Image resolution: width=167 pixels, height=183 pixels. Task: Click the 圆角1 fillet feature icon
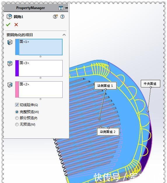(9, 17)
